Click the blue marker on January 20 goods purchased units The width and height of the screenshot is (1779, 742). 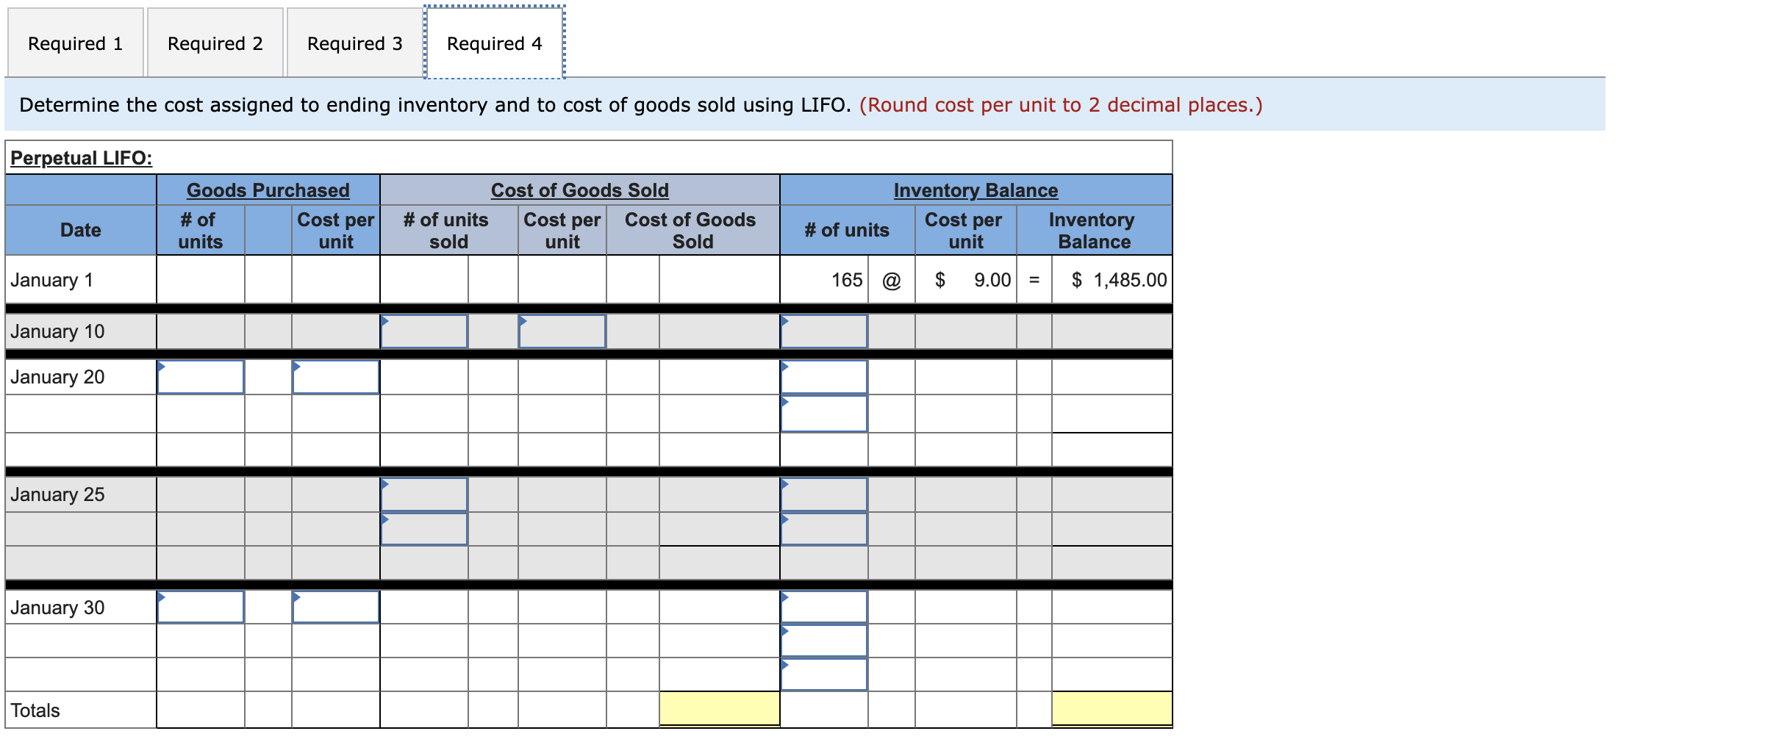point(160,365)
